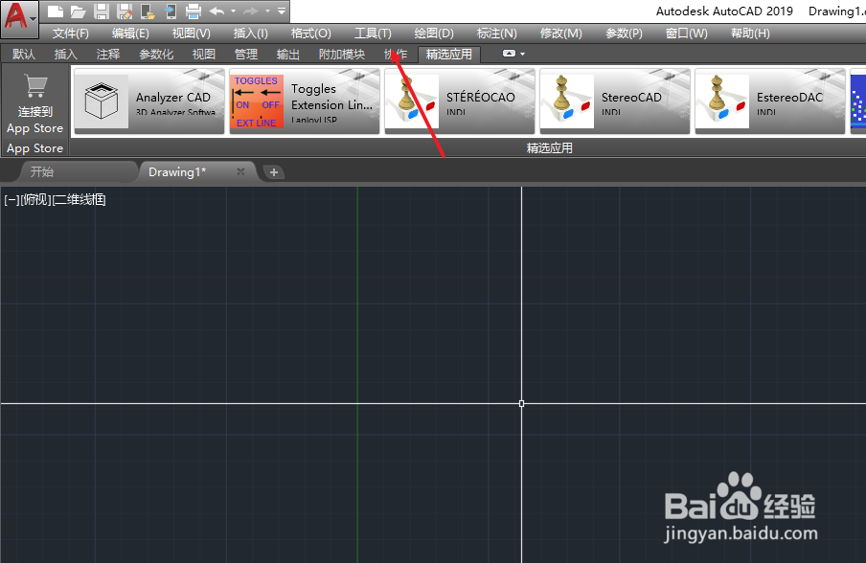Open the 插入(I) menu
Viewport: 866px width, 563px height.
click(250, 34)
